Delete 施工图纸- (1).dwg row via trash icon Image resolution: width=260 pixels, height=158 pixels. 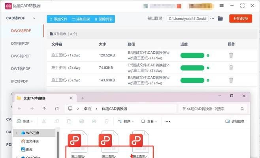pyautogui.click(x=231, y=55)
